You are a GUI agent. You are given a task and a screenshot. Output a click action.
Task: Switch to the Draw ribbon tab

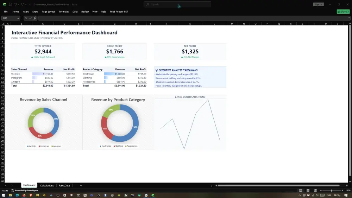(35, 12)
